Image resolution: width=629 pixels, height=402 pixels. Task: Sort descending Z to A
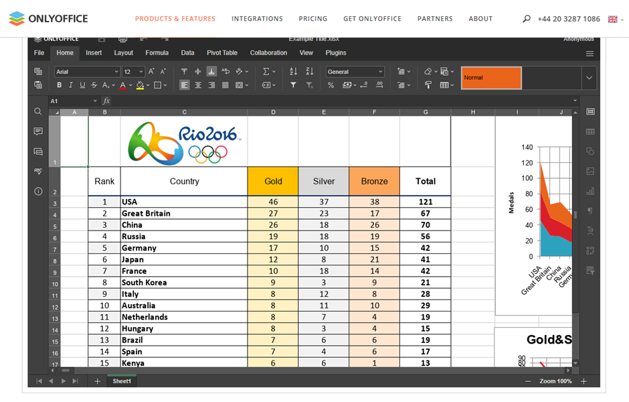point(309,72)
